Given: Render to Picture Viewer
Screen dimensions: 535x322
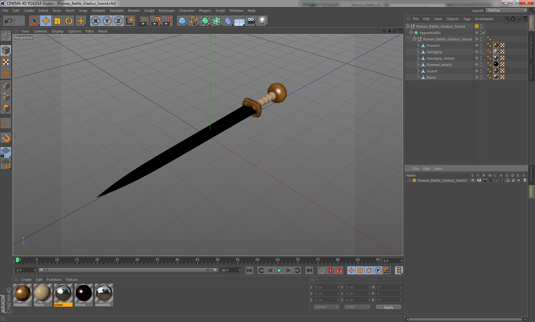Looking at the screenshot, I should [156, 21].
